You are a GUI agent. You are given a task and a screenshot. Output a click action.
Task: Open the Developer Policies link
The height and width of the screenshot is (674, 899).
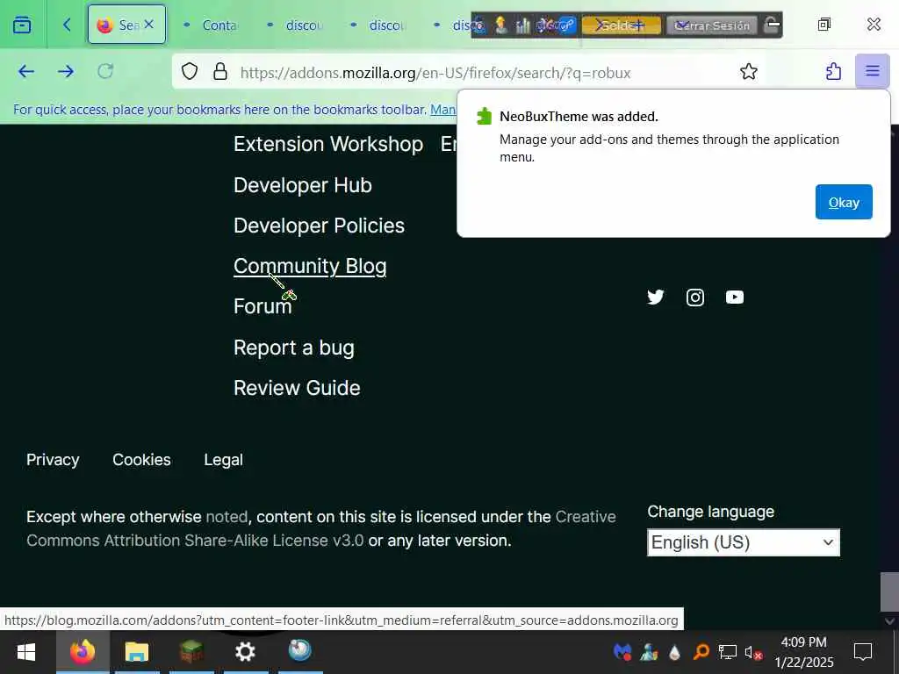319,226
